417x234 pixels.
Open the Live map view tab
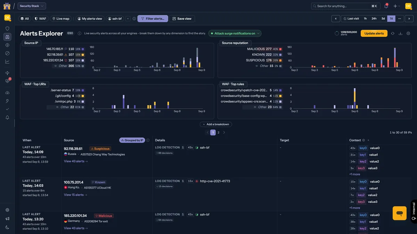click(61, 19)
